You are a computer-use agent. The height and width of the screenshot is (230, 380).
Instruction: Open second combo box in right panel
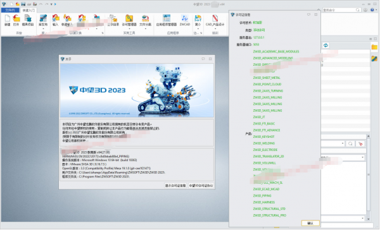[x=343, y=157]
